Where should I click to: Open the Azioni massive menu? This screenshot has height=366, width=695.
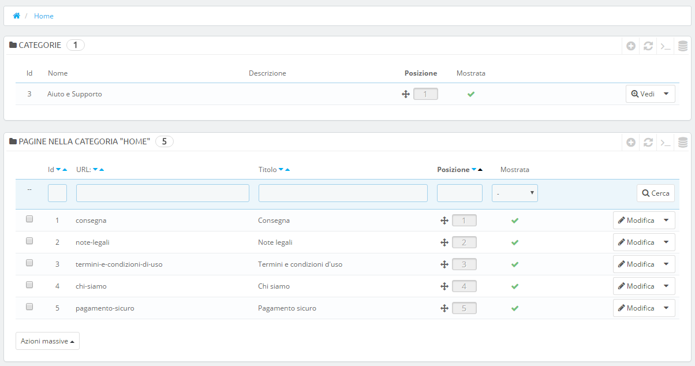[x=47, y=341]
